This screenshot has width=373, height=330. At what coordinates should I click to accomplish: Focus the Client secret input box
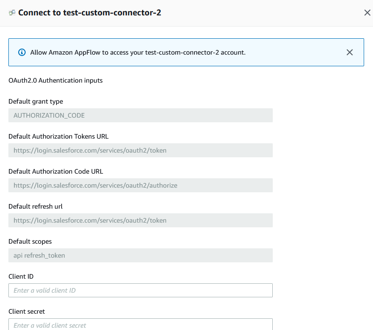140,324
